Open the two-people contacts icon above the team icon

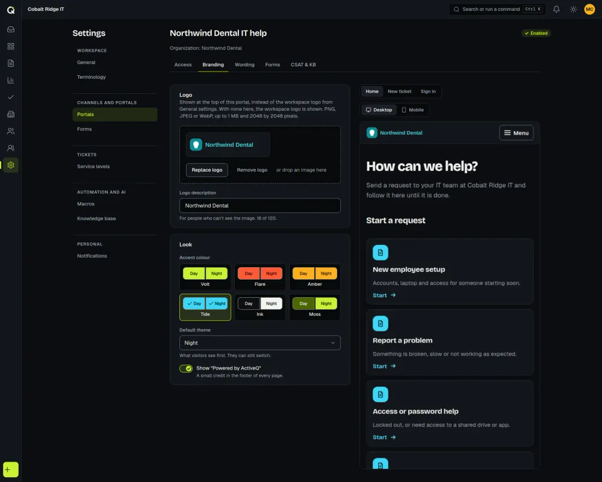click(11, 131)
